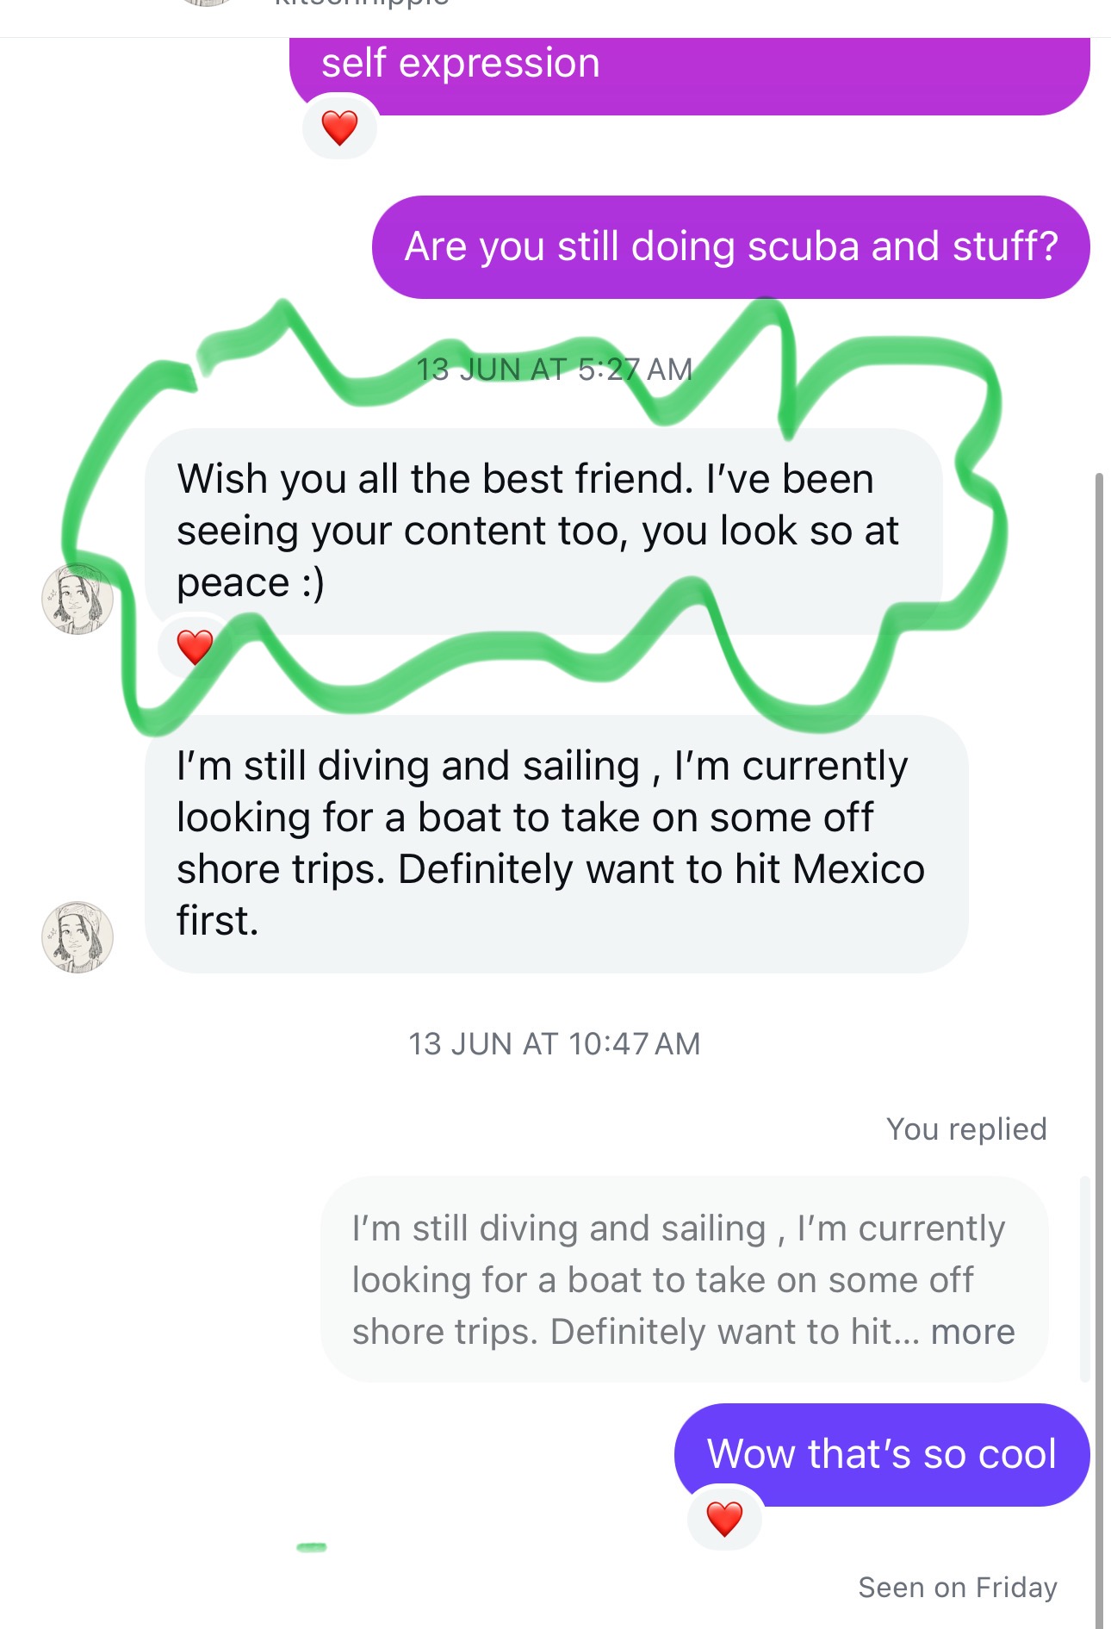This screenshot has width=1111, height=1629.
Task: Open sender's avatar beside 'Mexico first' message
Action: (x=78, y=937)
